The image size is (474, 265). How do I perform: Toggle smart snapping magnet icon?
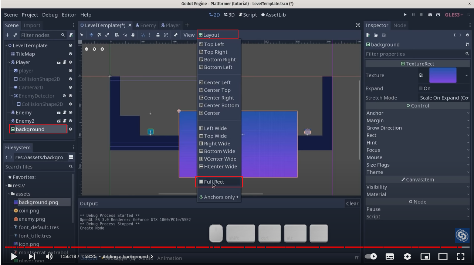[143, 35]
